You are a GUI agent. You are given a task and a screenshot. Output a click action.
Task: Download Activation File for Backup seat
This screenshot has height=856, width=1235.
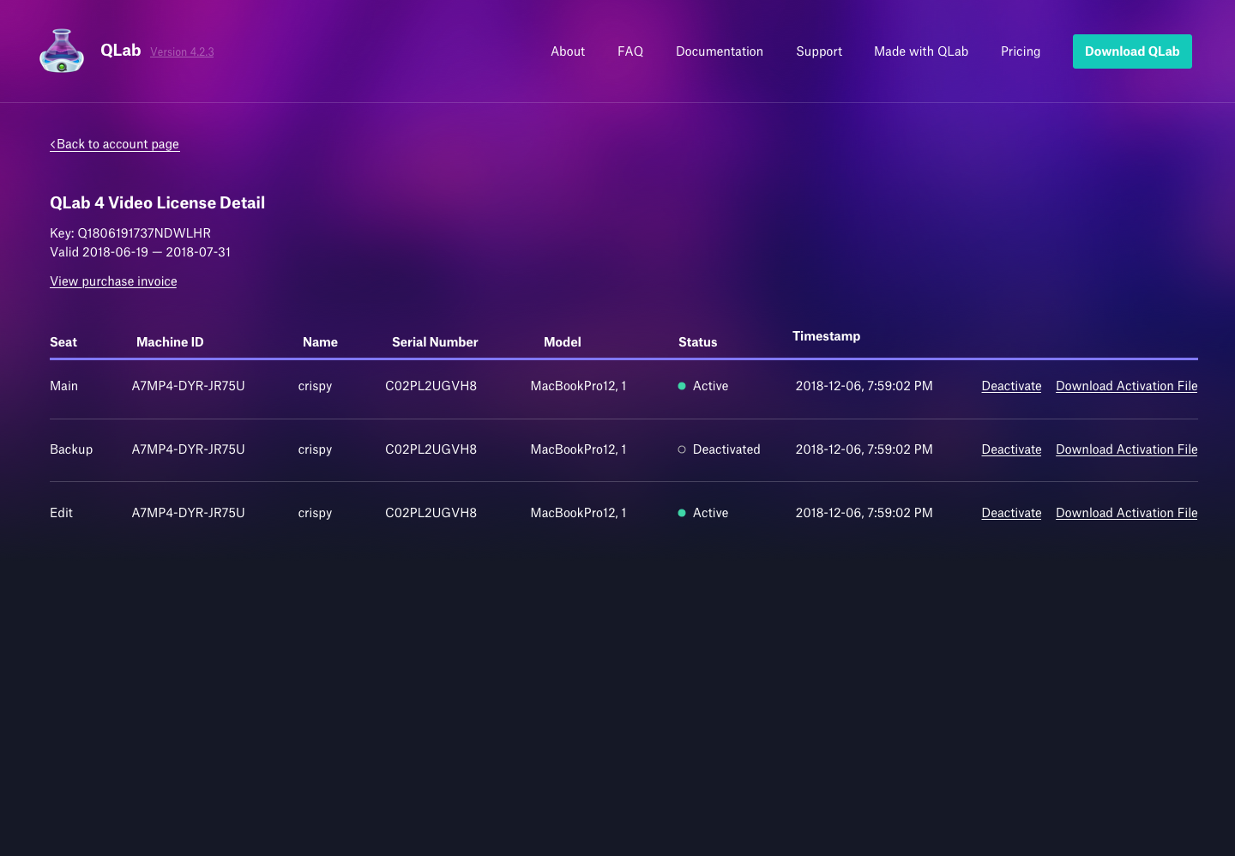coord(1127,449)
